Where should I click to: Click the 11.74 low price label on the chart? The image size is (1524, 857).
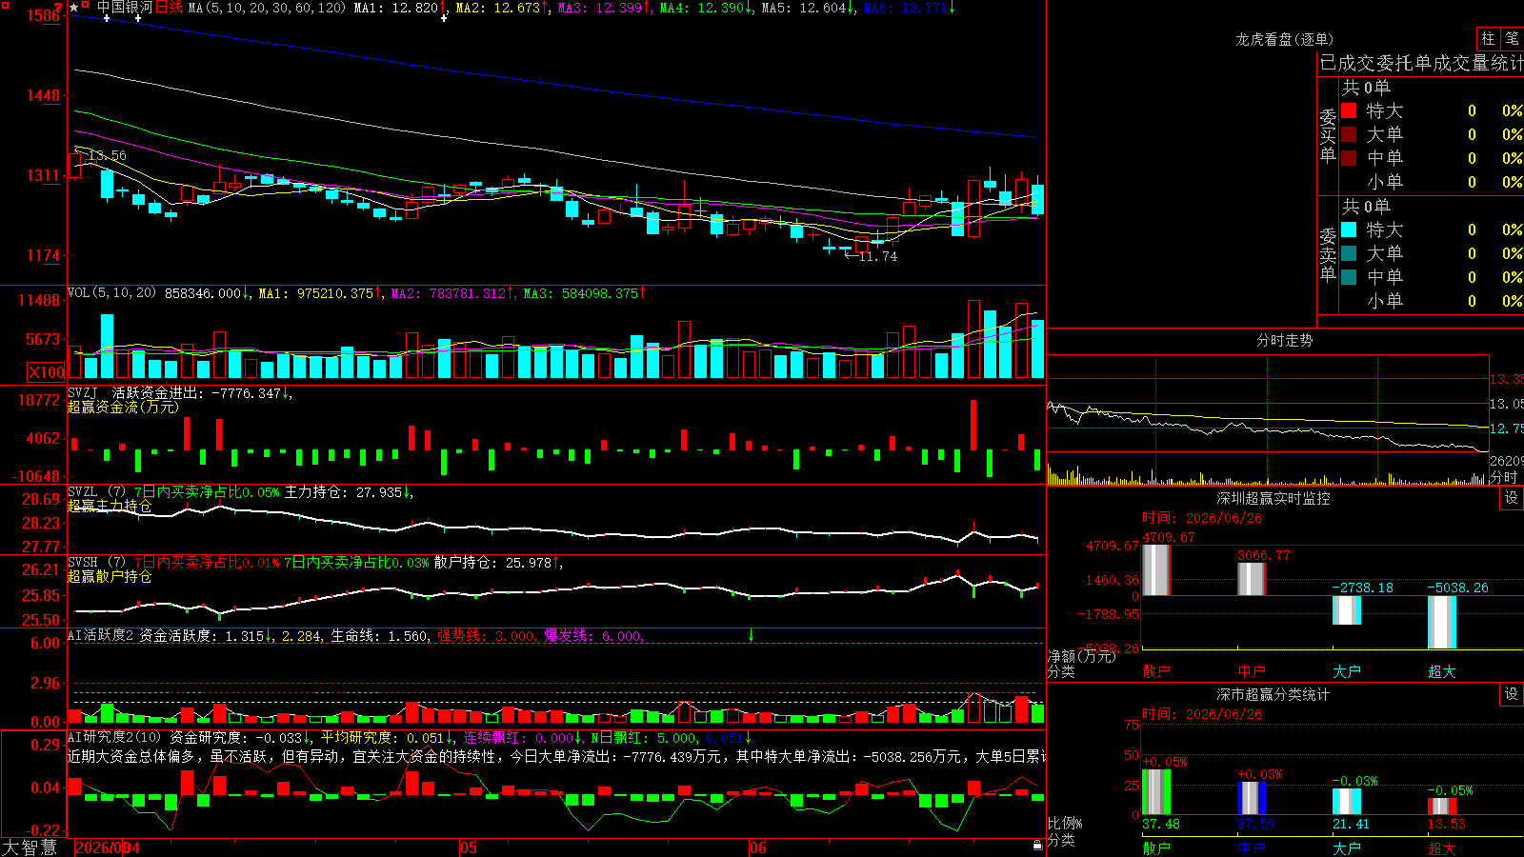tap(877, 256)
